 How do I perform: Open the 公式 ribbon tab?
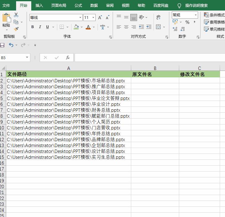(x=78, y=5)
